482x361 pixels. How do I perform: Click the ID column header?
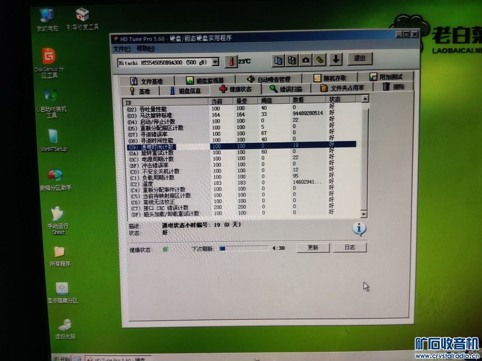click(x=165, y=102)
